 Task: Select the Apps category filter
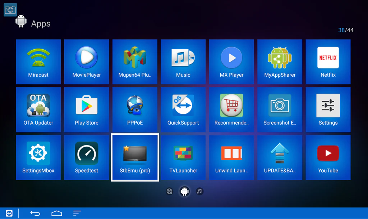tap(184, 191)
